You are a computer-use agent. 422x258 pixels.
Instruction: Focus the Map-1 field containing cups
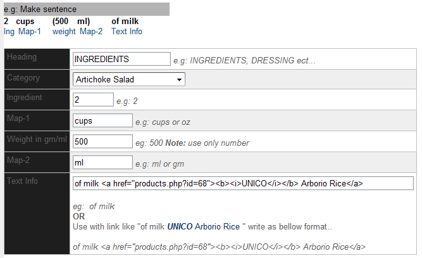(x=102, y=121)
